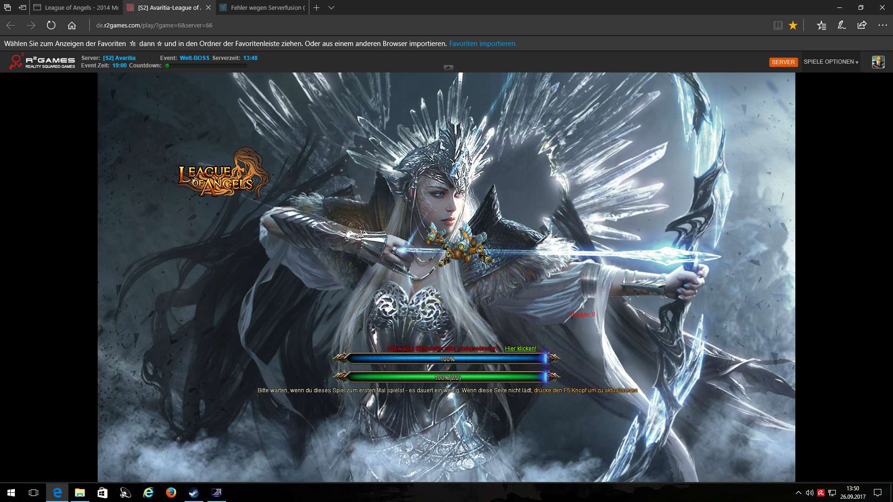This screenshot has width=893, height=502.
Task: Show the tab overview icon
Action: tap(7, 7)
